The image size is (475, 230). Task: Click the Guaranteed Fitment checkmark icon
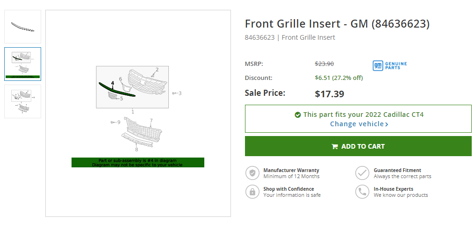pyautogui.click(x=362, y=173)
